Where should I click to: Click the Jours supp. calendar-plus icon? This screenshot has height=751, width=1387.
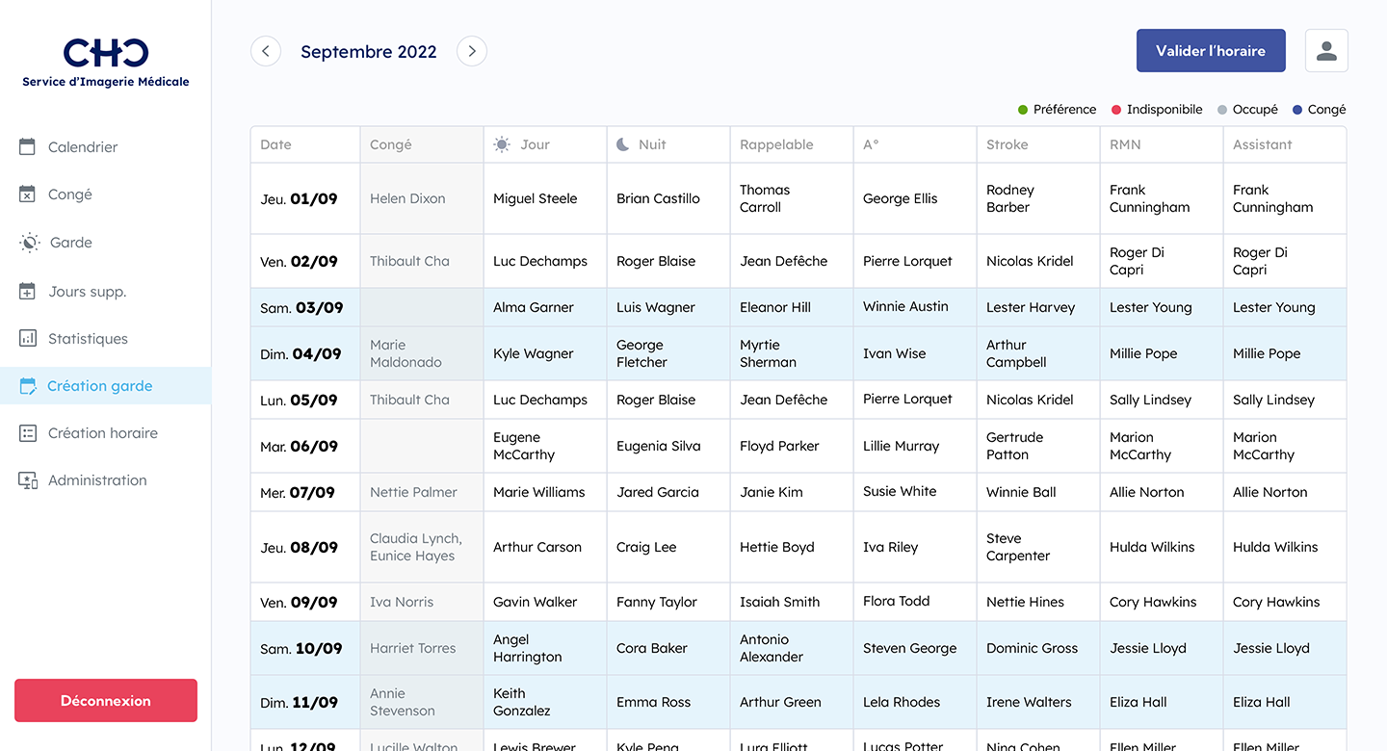tap(28, 291)
